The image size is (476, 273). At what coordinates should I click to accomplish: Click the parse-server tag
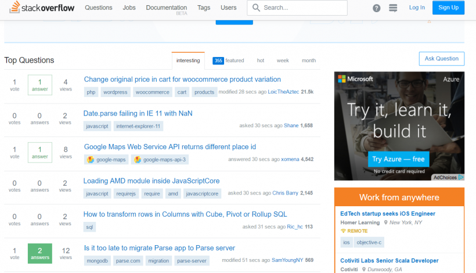[x=192, y=261]
